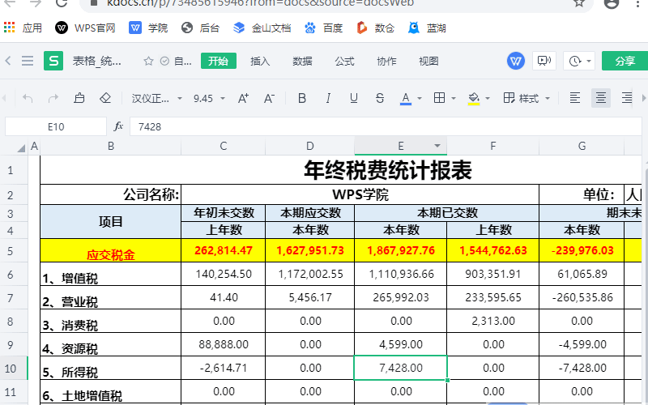Start the presentation/meeting mode icon
The image size is (648, 405).
click(x=544, y=62)
